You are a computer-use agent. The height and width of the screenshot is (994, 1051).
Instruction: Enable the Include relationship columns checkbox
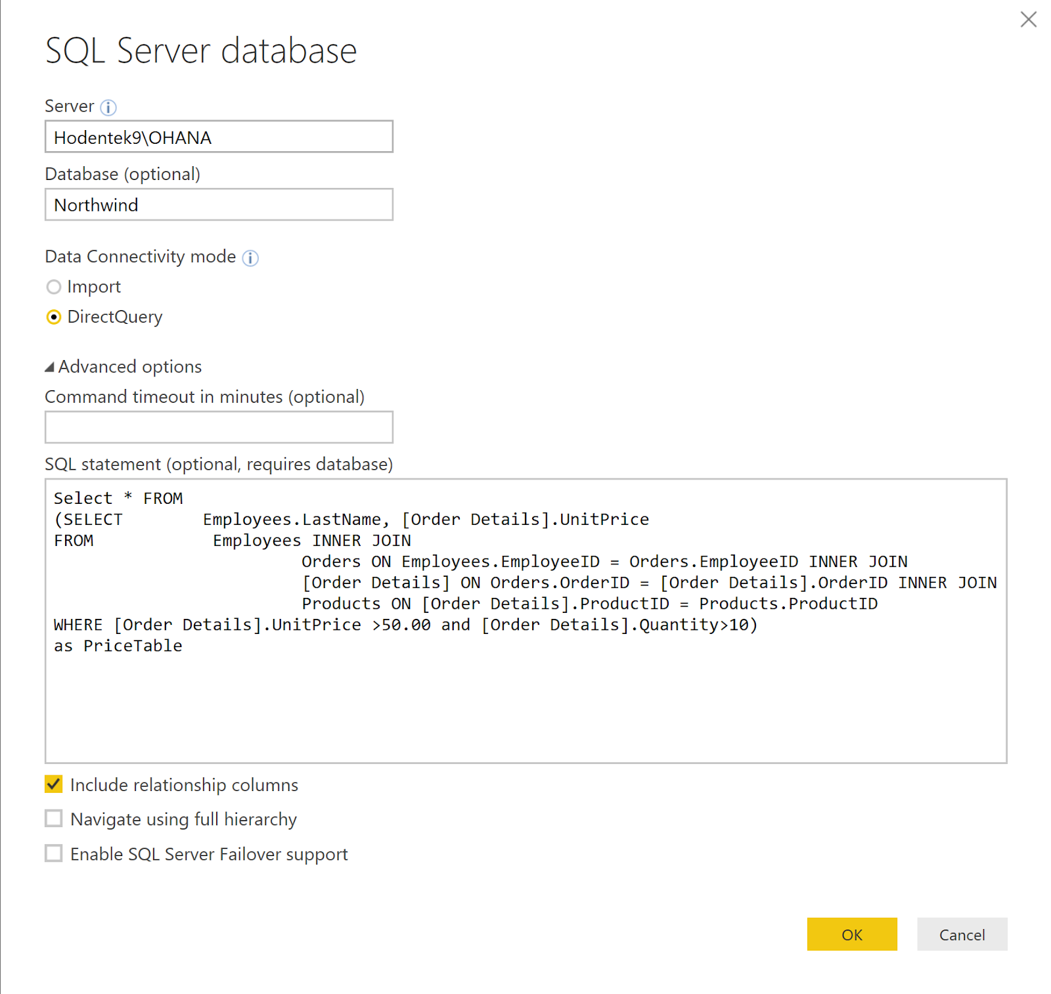pyautogui.click(x=53, y=784)
